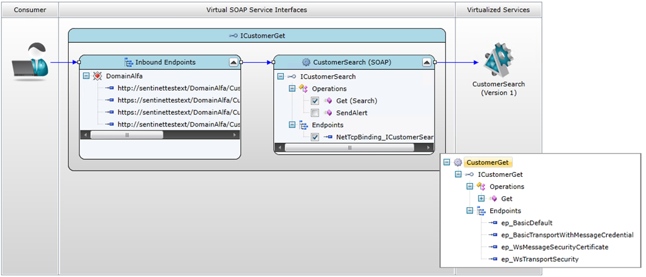Select the ep_WsTransportSecurity endpoint
This screenshot has height=277, width=646.
tap(539, 259)
